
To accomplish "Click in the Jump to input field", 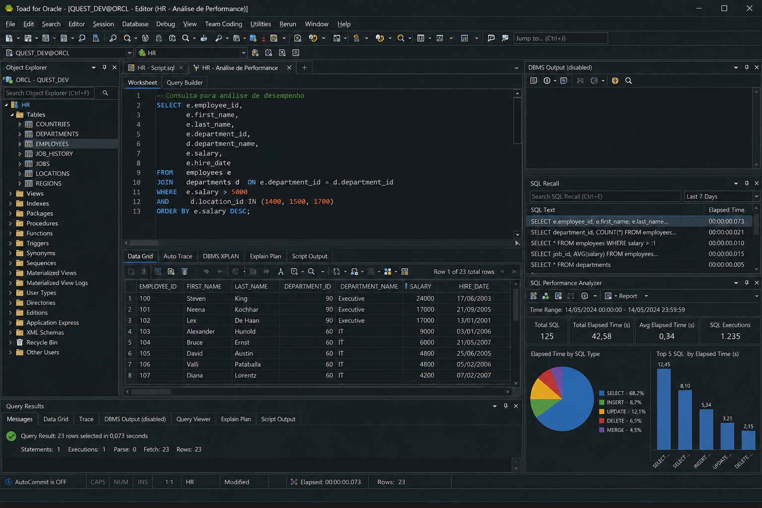I will (561, 38).
